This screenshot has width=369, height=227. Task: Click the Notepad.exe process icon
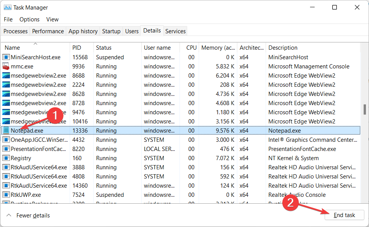[6, 131]
